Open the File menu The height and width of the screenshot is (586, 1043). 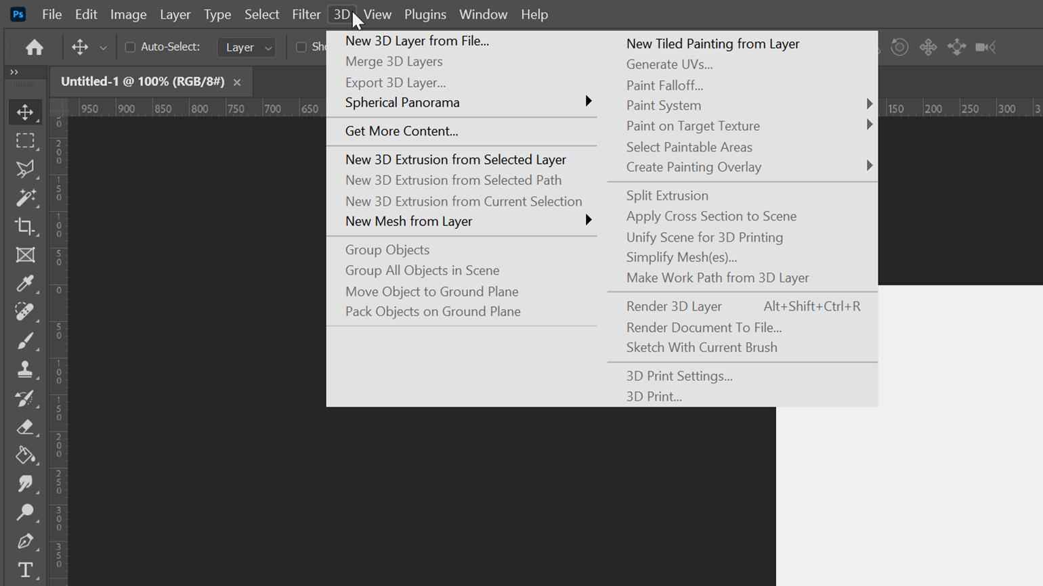(51, 14)
